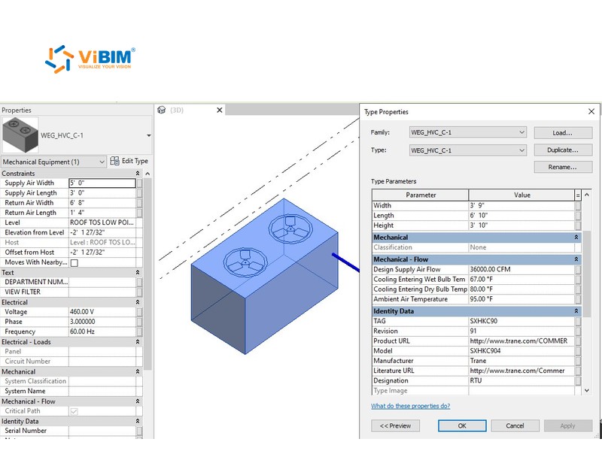Image resolution: width=602 pixels, height=451 pixels.
Task: Click the Duplicate... button
Action: click(563, 150)
